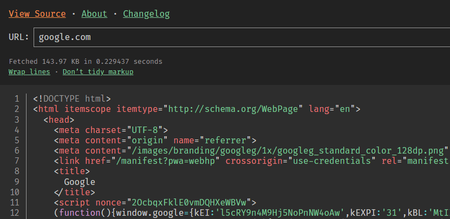Click the Don't tidy markup link

point(98,72)
